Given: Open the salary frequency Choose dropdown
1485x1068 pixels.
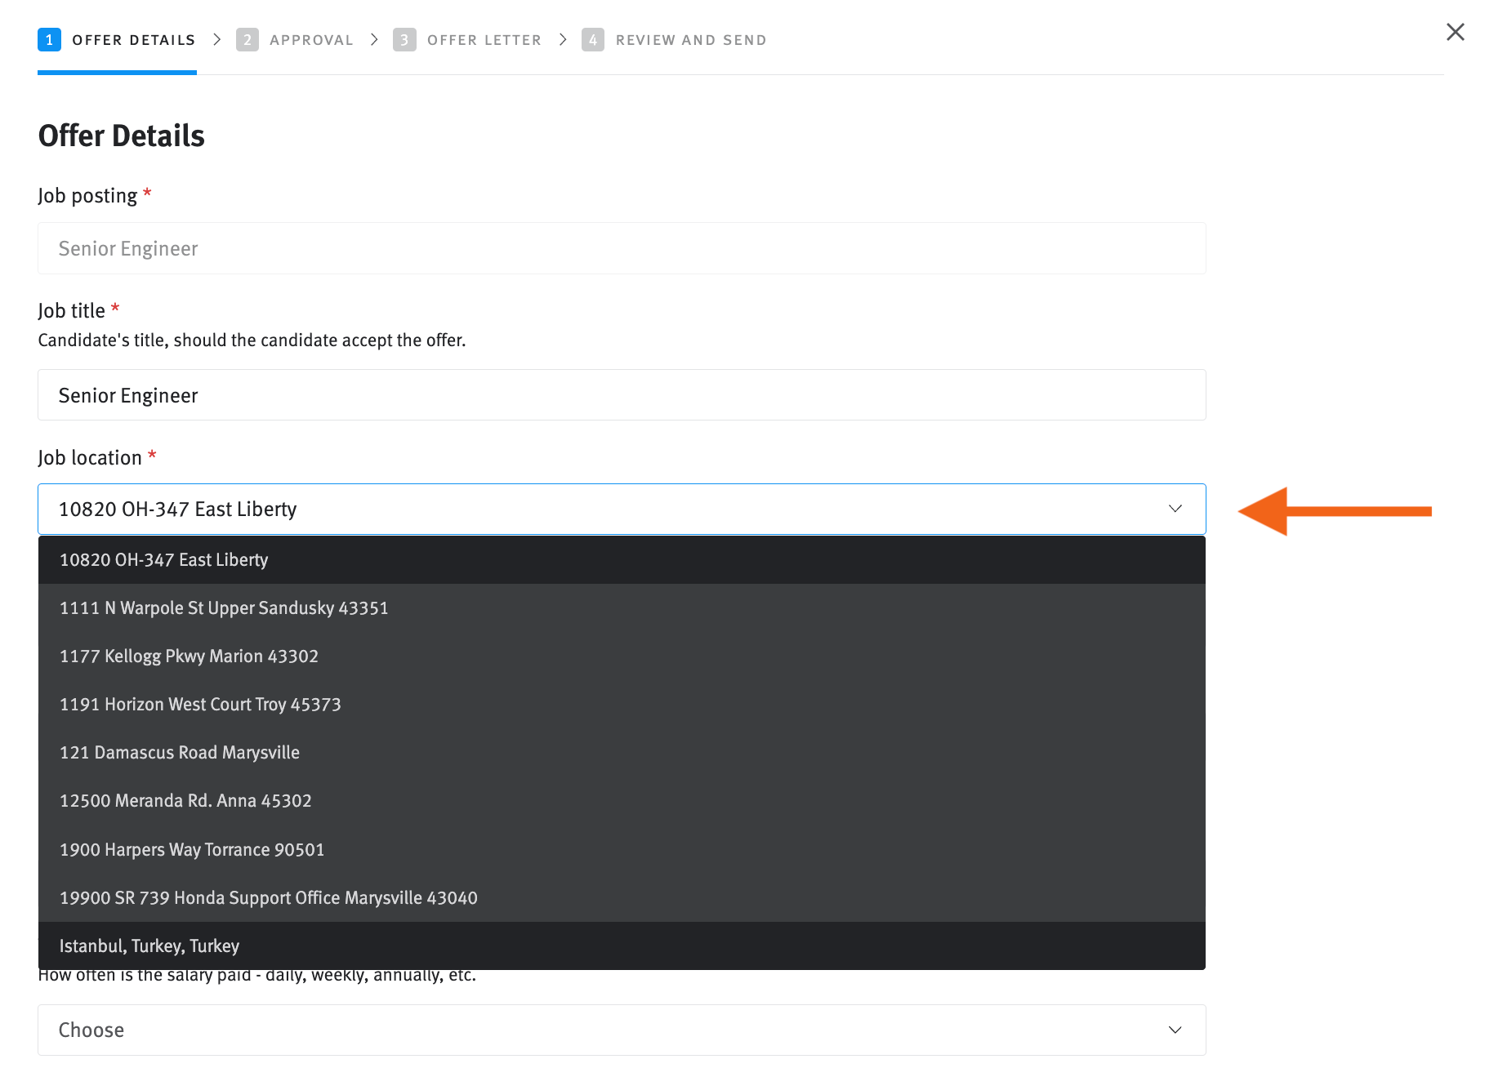Looking at the screenshot, I should click(622, 1030).
